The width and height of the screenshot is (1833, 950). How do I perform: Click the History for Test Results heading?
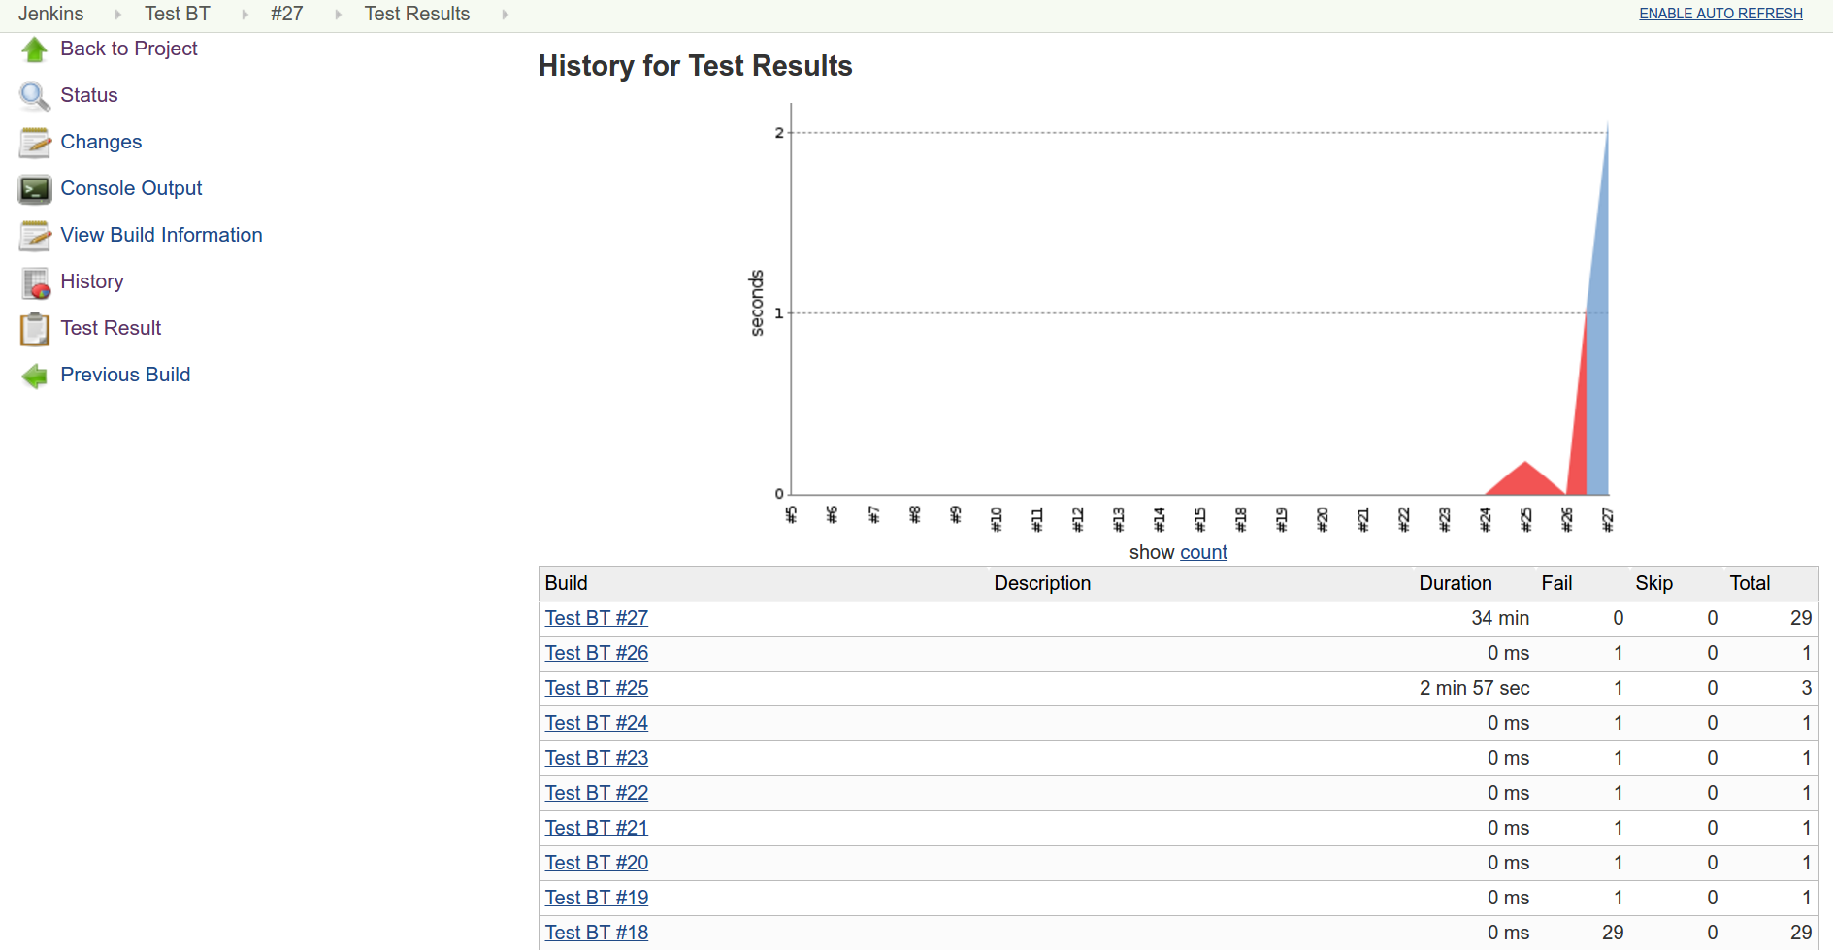(695, 66)
